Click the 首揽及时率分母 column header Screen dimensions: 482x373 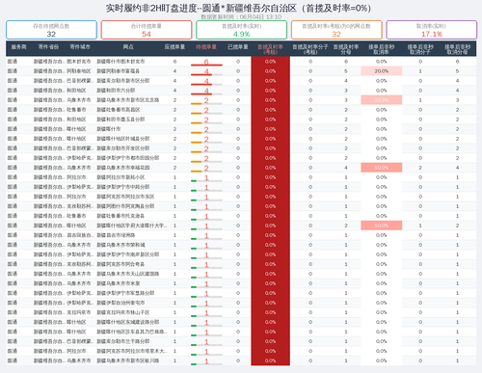tap(346, 49)
